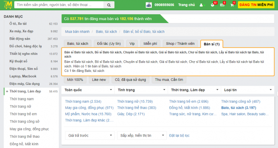The image size is (278, 148).
Task: Click the search magnifier button
Action: (x=109, y=5)
